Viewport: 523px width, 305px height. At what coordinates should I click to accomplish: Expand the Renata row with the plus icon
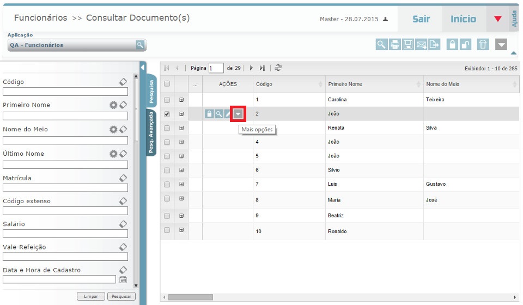181,128
